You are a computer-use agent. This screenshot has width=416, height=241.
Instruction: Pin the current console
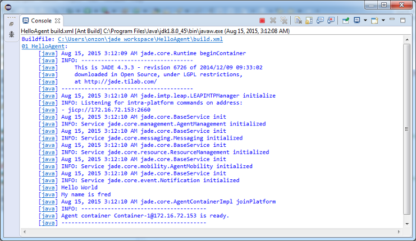345,20
